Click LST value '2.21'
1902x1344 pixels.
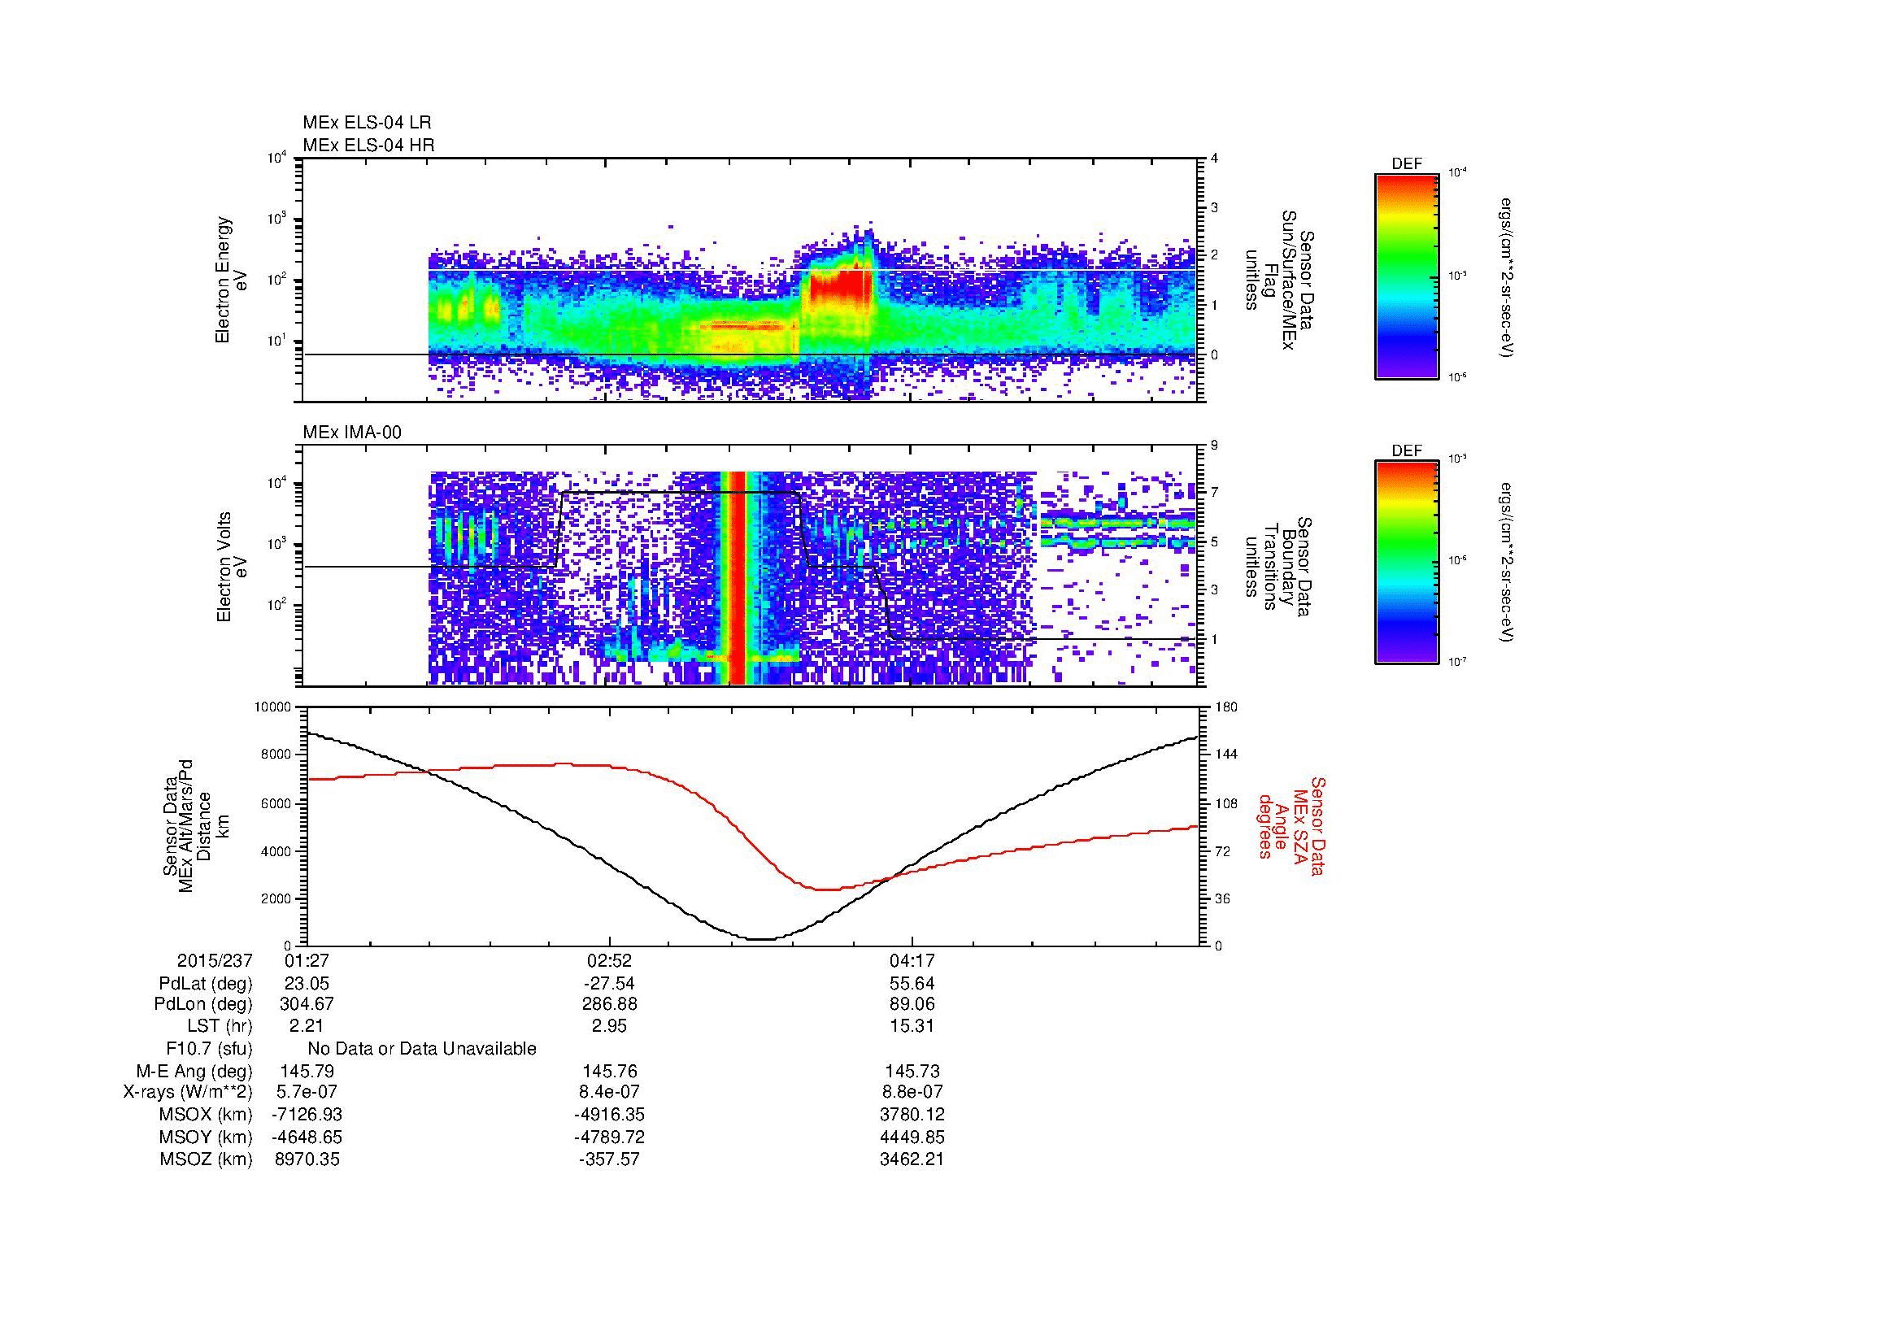pyautogui.click(x=307, y=1027)
